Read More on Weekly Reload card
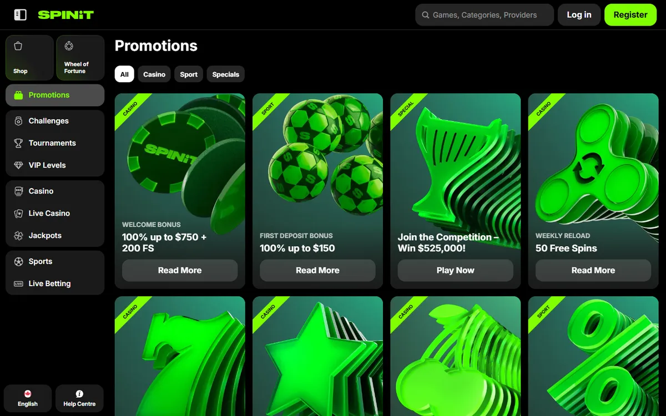The image size is (666, 416). 593,270
